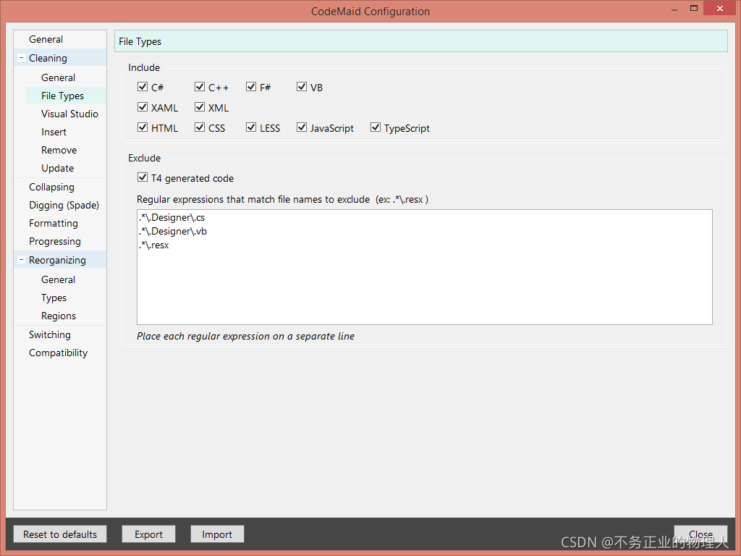Select Insert under Cleaning

pos(54,132)
